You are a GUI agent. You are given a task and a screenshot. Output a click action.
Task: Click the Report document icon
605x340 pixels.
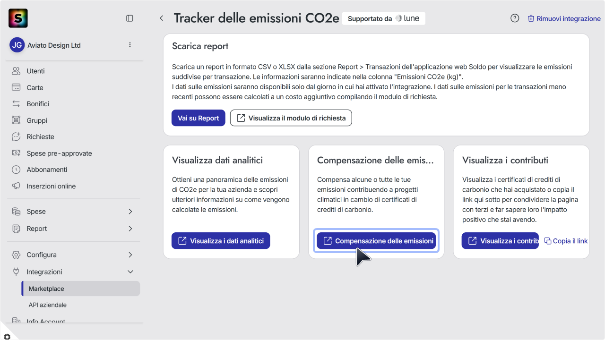point(16,229)
